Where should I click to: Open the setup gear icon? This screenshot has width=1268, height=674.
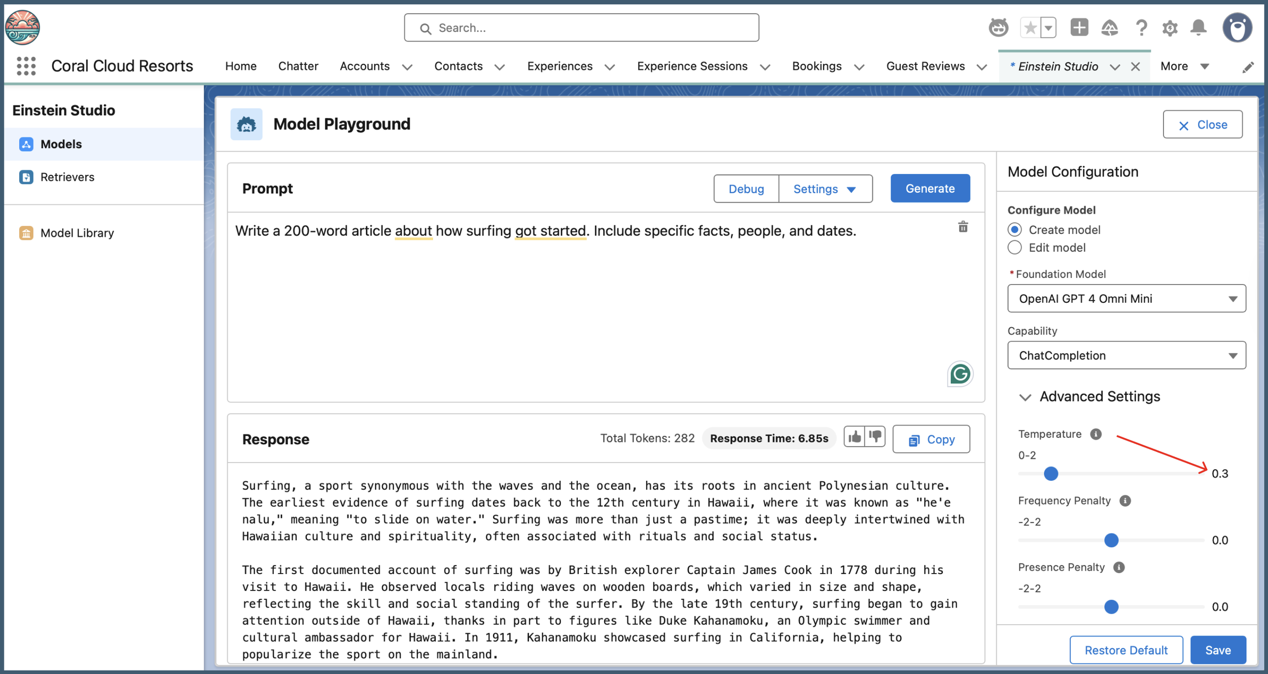[1170, 27]
